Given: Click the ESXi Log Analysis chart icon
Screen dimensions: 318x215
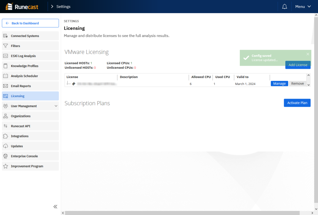Looking at the screenshot, I should click(x=6, y=56).
